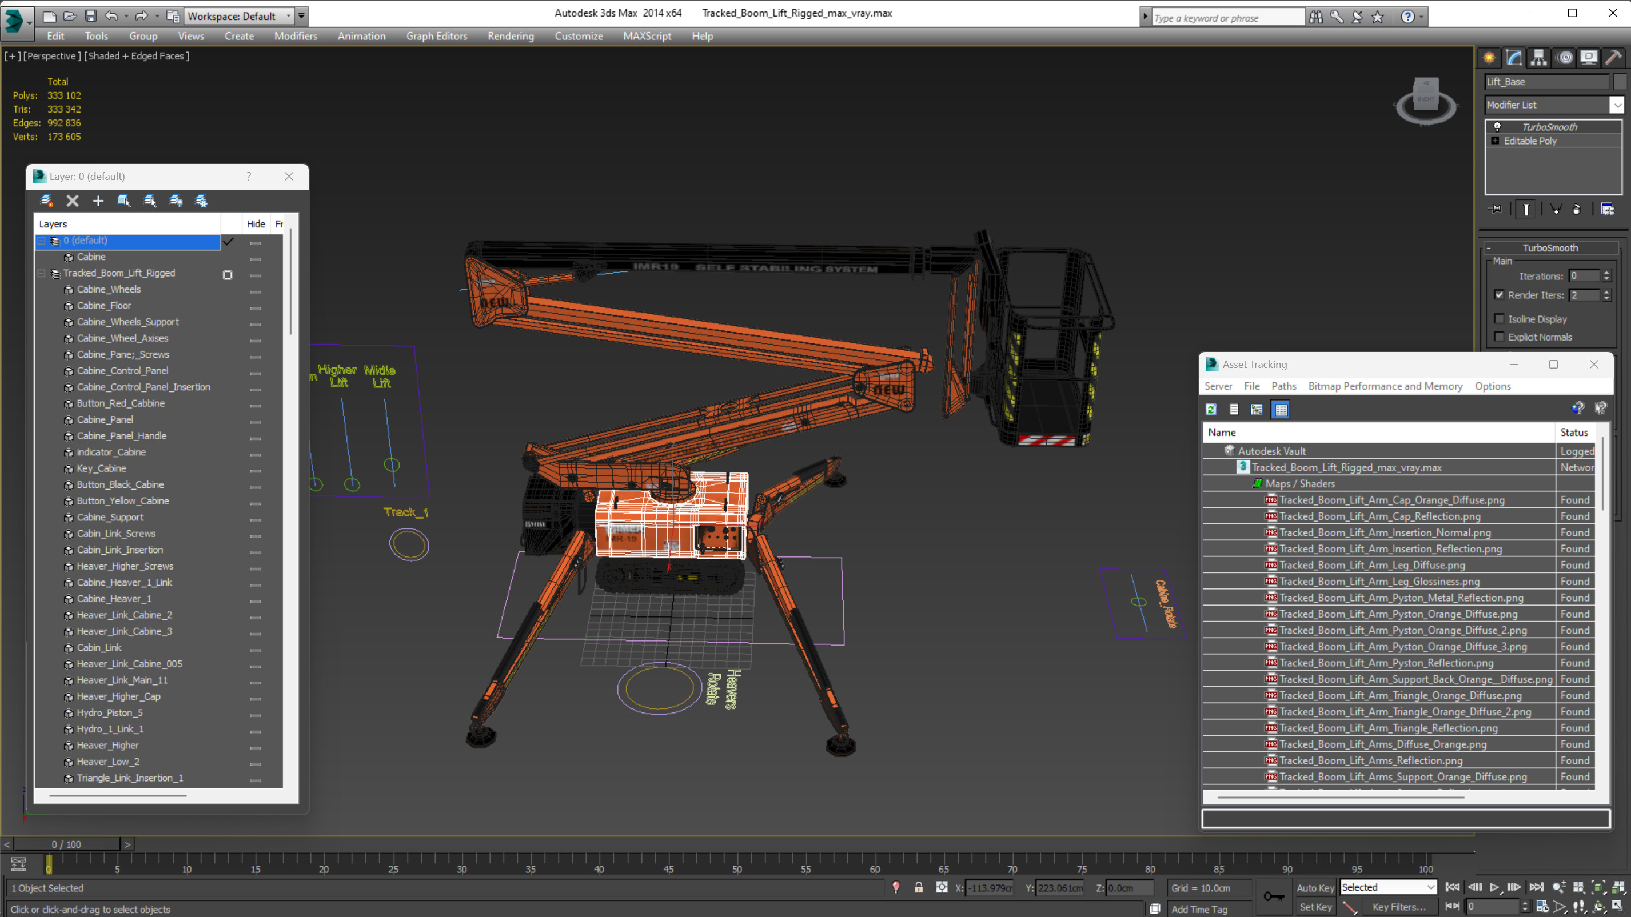The width and height of the screenshot is (1631, 917).
Task: Click the Selection Lock toggle icon
Action: [919, 887]
